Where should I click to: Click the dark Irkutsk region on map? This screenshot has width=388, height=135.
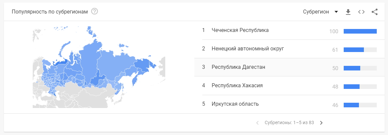[x=97, y=78]
